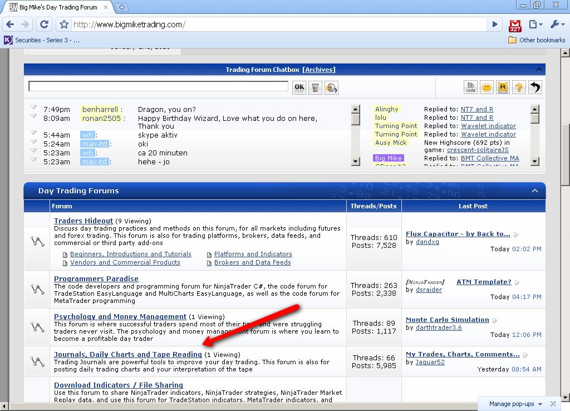Image resolution: width=570 pixels, height=411 pixels.
Task: Open My Trades, Charts, Comments thread
Action: click(463, 354)
